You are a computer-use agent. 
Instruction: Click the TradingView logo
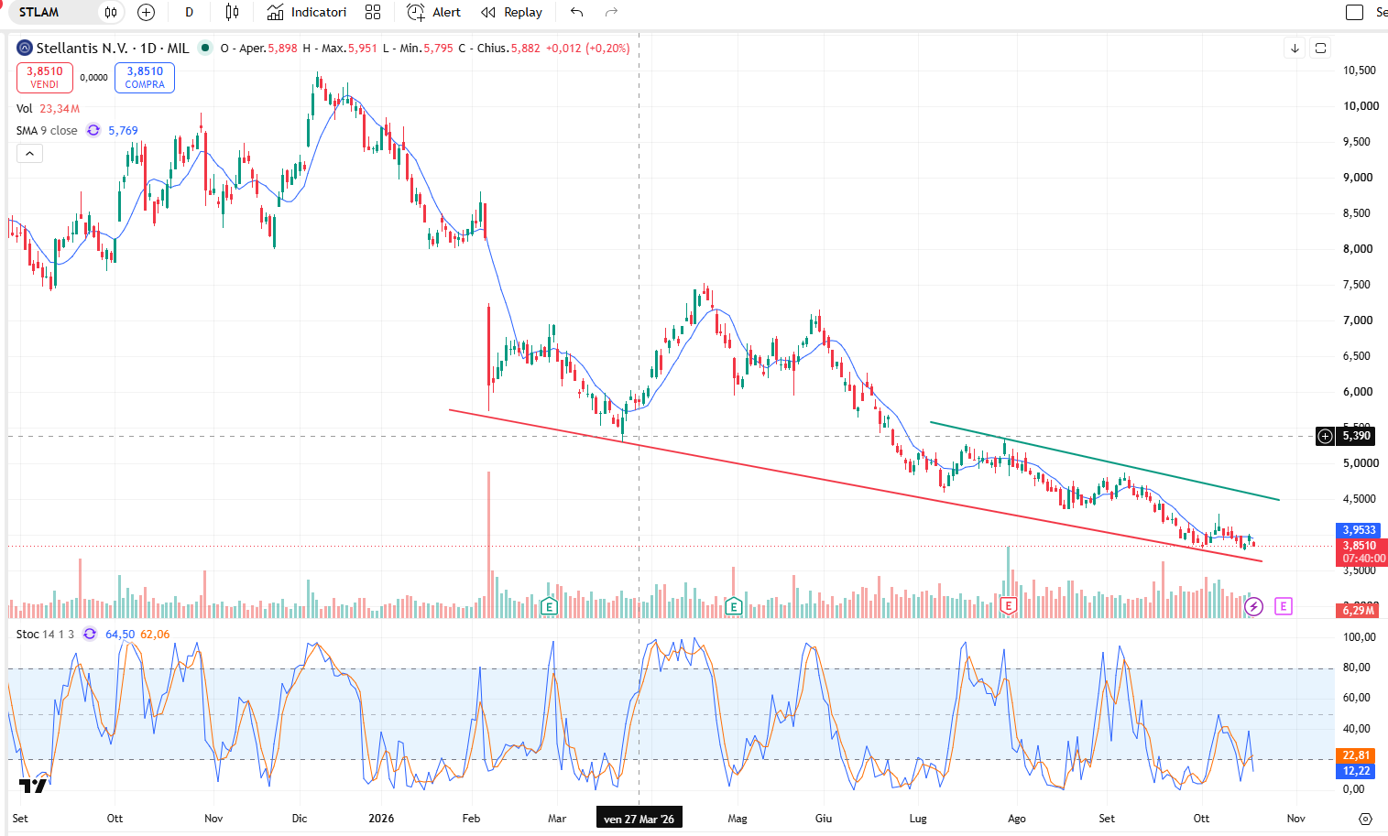33,786
